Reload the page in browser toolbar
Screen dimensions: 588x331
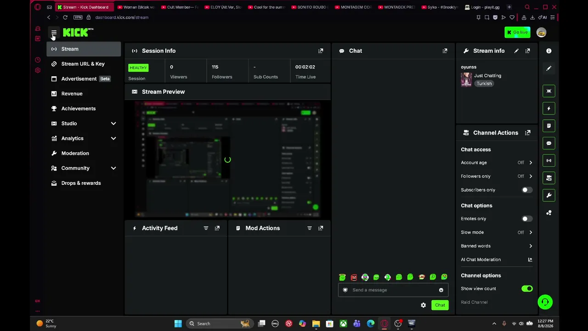tap(65, 17)
